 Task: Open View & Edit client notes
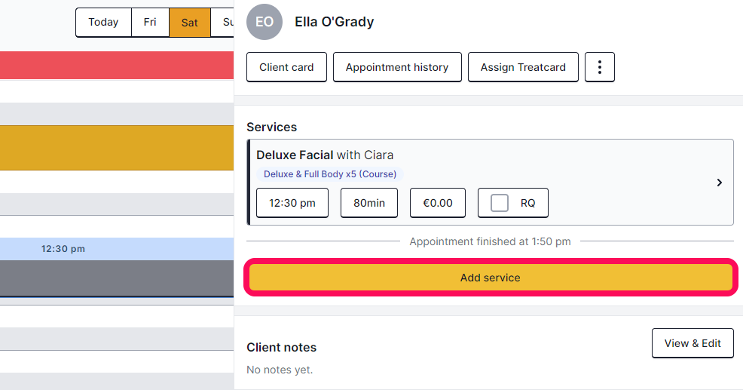pyautogui.click(x=693, y=343)
